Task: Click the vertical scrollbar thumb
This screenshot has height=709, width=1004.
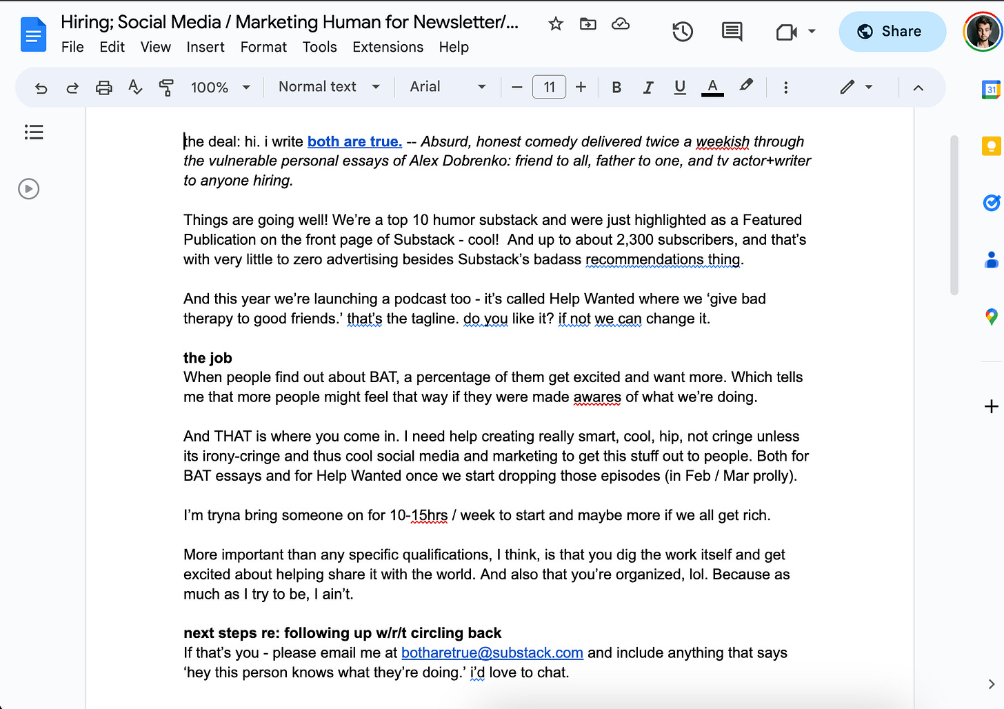Action: pyautogui.click(x=954, y=215)
